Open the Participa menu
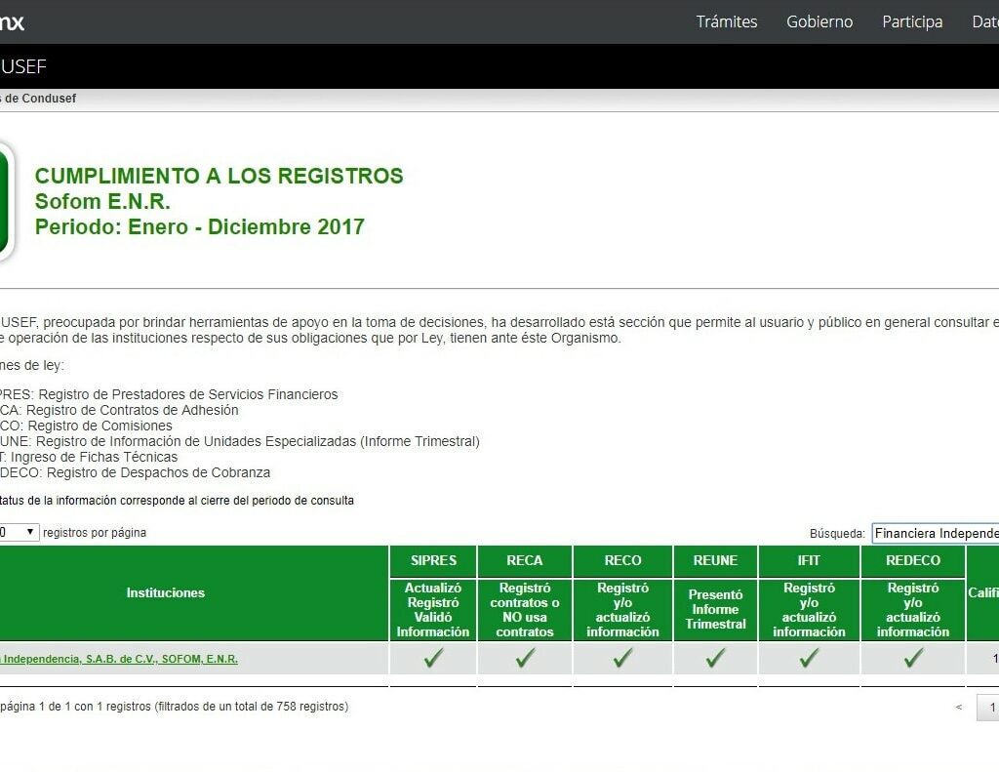999x772 pixels. point(912,21)
